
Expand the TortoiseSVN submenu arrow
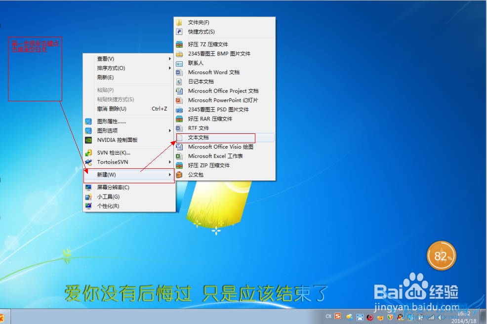pyautogui.click(x=169, y=162)
